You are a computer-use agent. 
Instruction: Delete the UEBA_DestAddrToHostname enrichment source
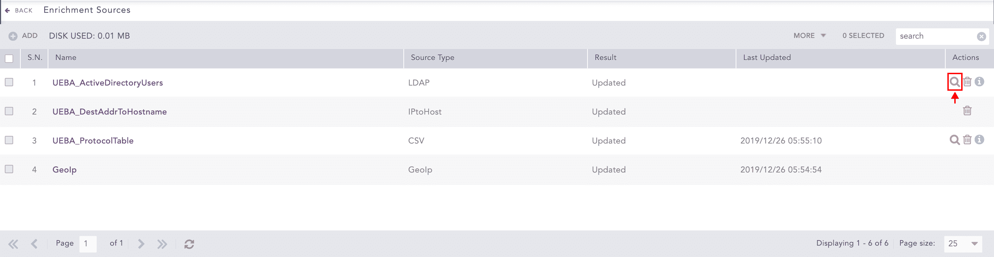(x=968, y=111)
